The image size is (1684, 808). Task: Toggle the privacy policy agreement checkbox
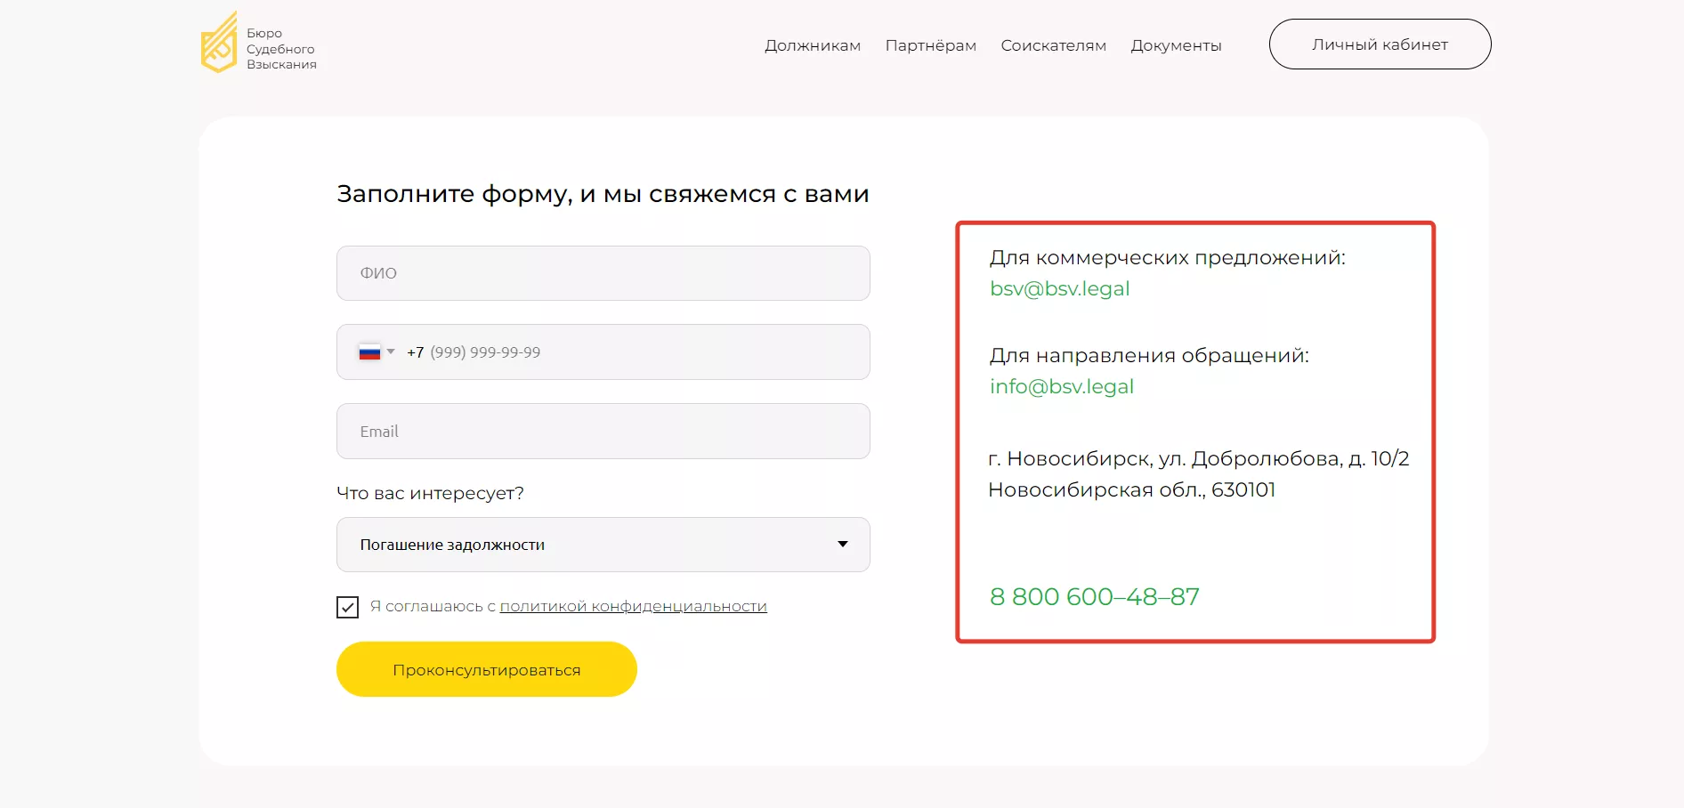pos(348,607)
